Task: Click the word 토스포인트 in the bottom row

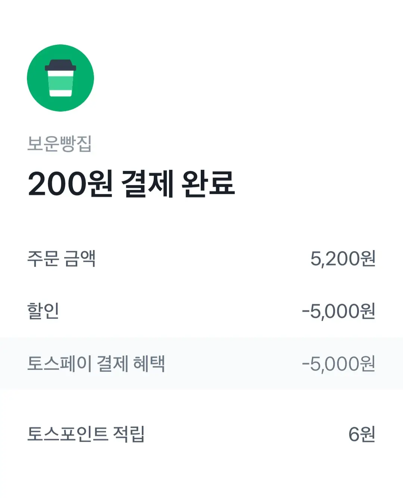Action: [x=68, y=434]
